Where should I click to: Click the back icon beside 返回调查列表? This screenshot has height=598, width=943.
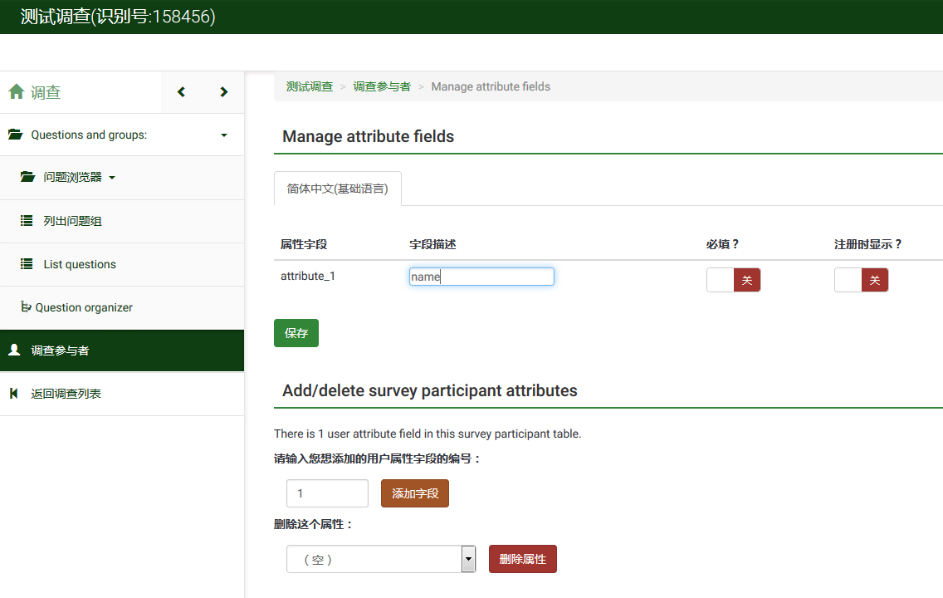click(14, 394)
